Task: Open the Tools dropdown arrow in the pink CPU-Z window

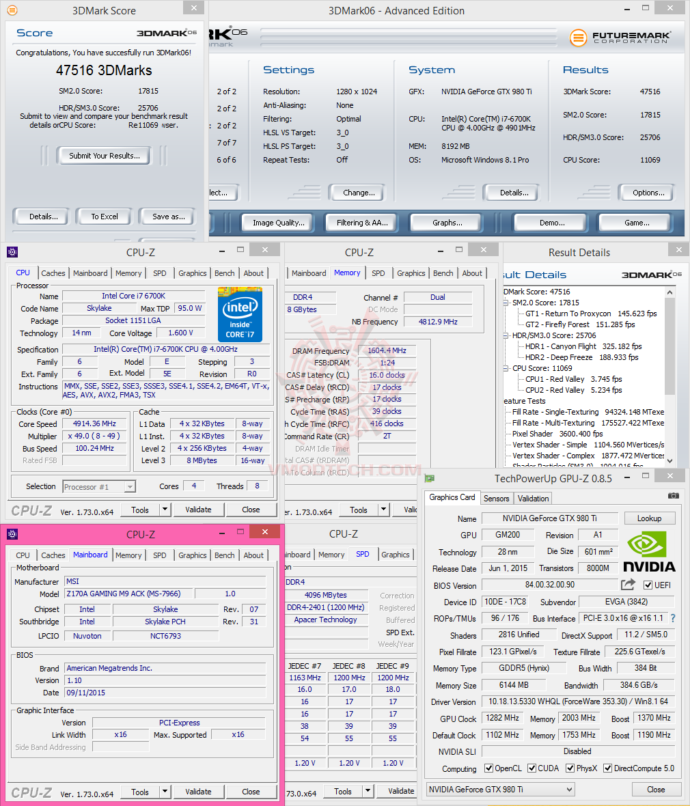Action: pyautogui.click(x=165, y=792)
